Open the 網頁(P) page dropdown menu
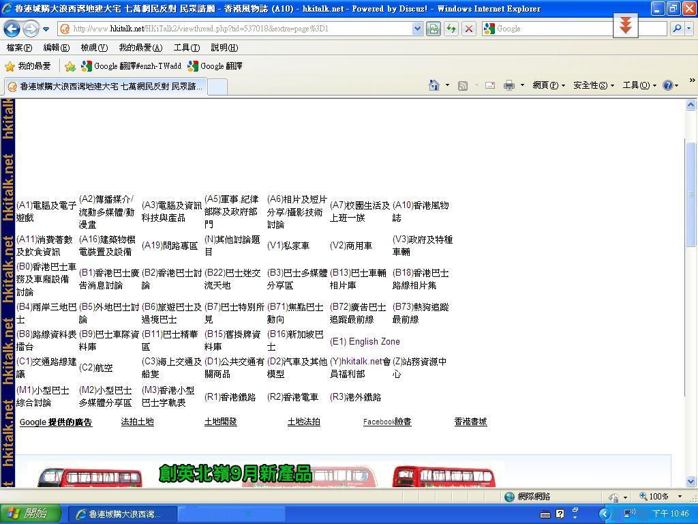Image resolution: width=698 pixels, height=524 pixels. [x=548, y=85]
